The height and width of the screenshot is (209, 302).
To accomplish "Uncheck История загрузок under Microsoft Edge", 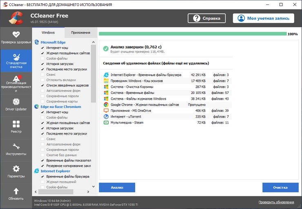I will (x=42, y=64).
